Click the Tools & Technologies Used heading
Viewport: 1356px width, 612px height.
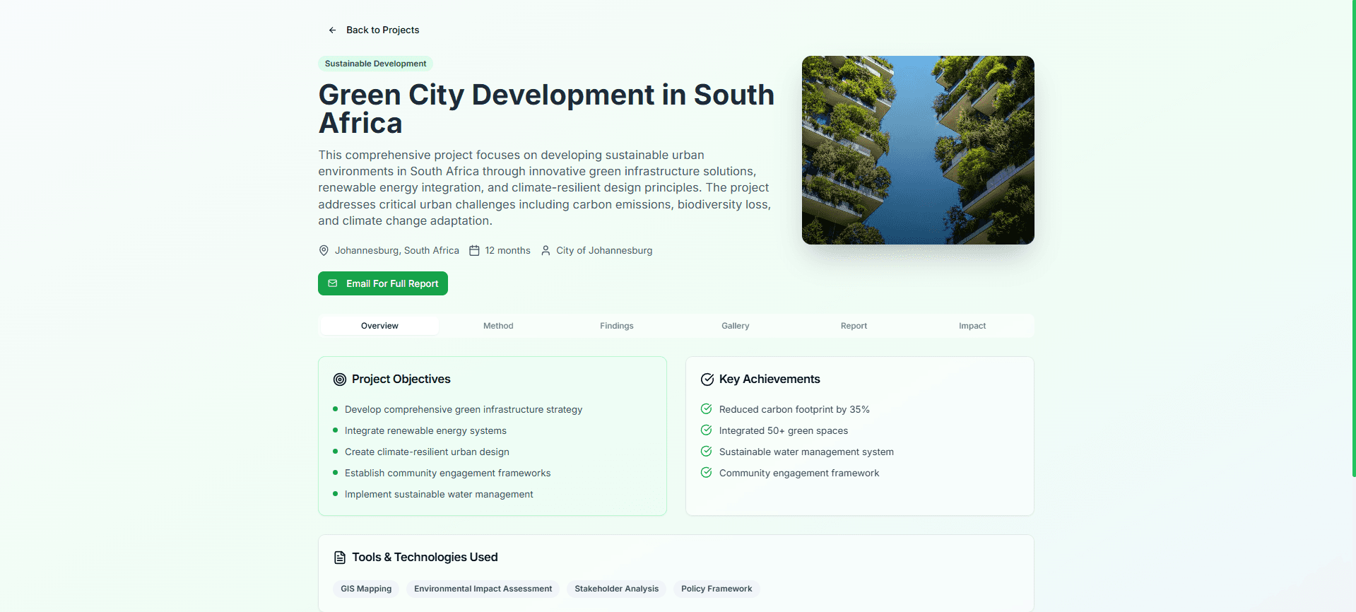[425, 558]
